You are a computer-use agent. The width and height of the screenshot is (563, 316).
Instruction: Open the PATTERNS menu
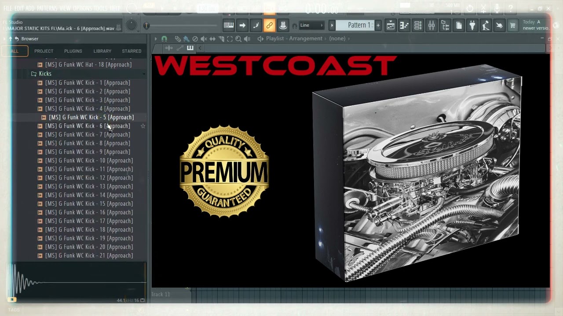point(47,8)
